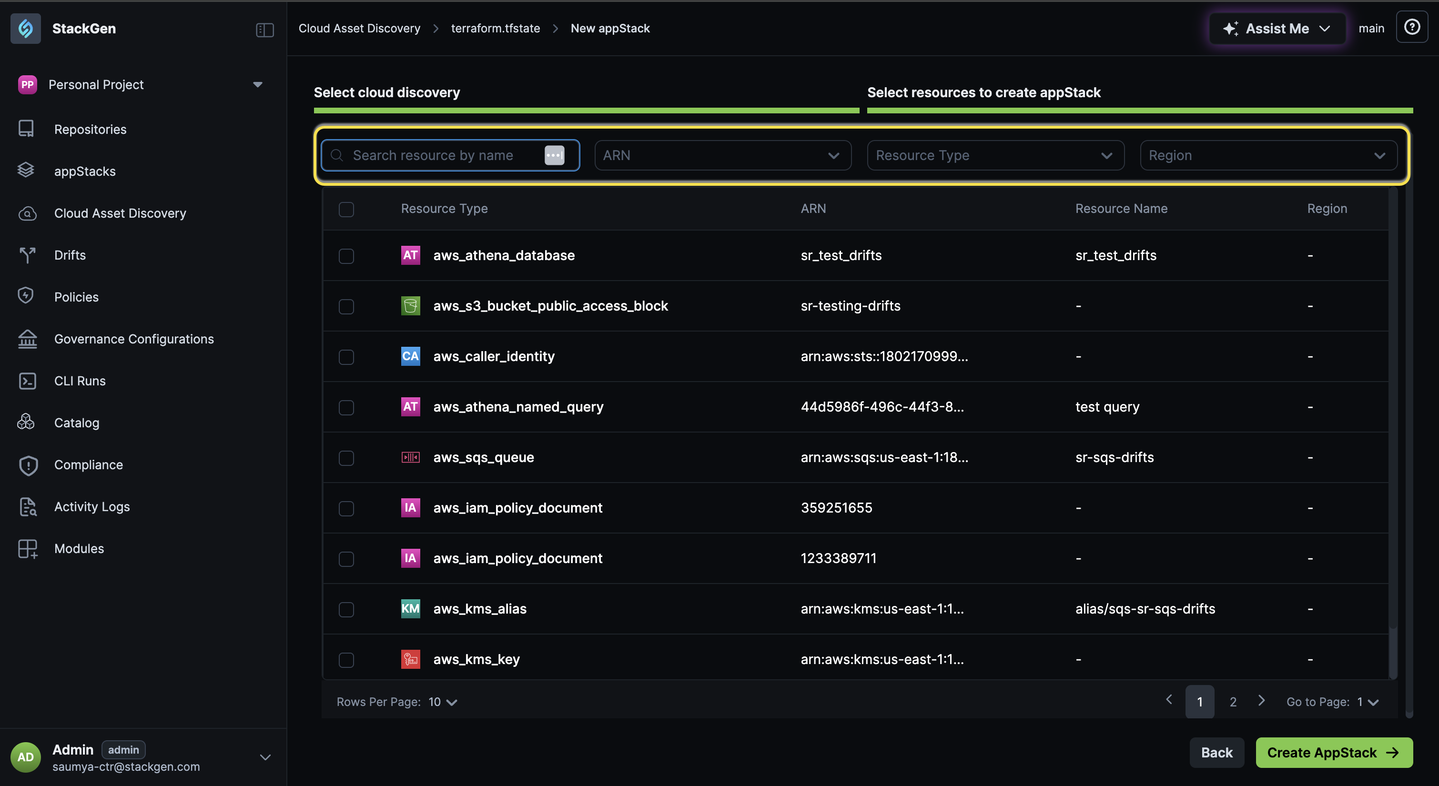The width and height of the screenshot is (1439, 786).
Task: Click the Modules grid-plus icon
Action: [27, 549]
